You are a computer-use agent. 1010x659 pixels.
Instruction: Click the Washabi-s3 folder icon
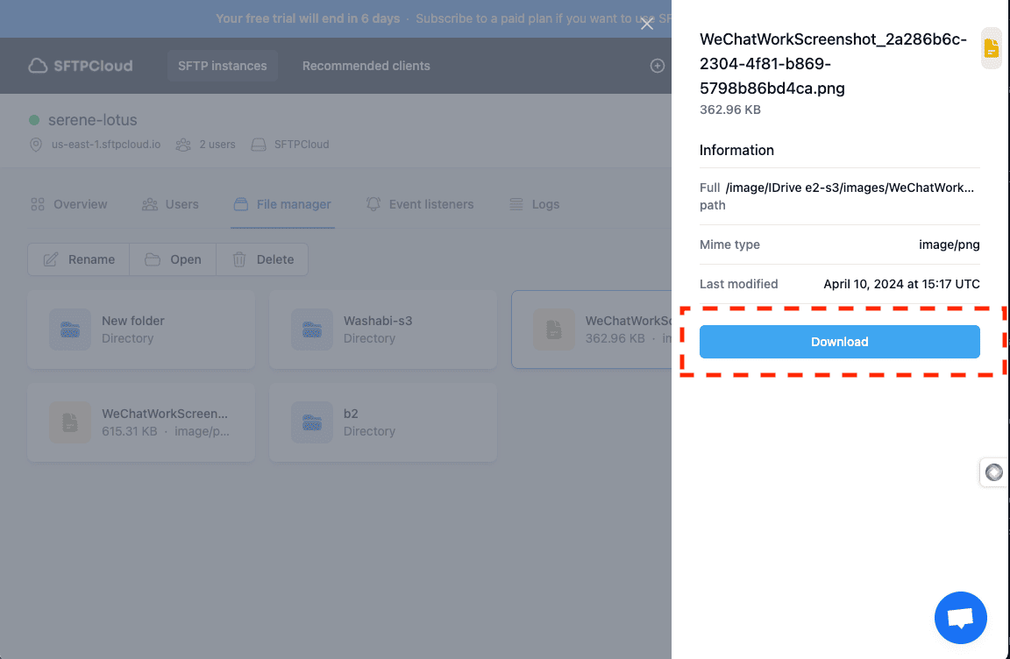tap(312, 329)
